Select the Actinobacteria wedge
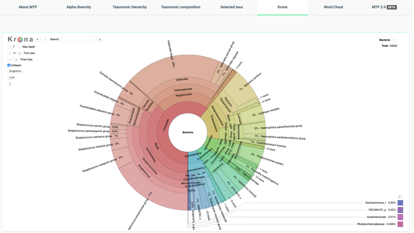 tap(193, 154)
